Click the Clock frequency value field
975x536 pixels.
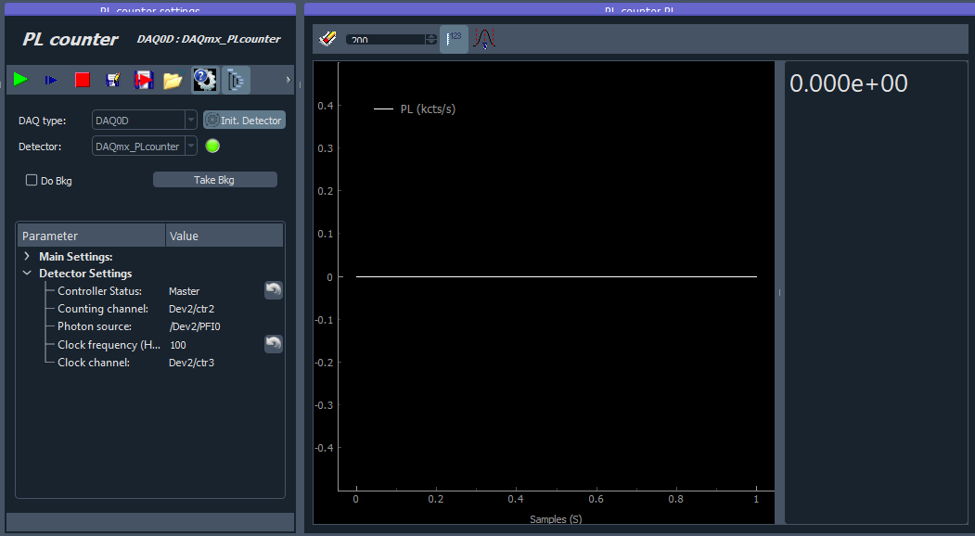[213, 345]
